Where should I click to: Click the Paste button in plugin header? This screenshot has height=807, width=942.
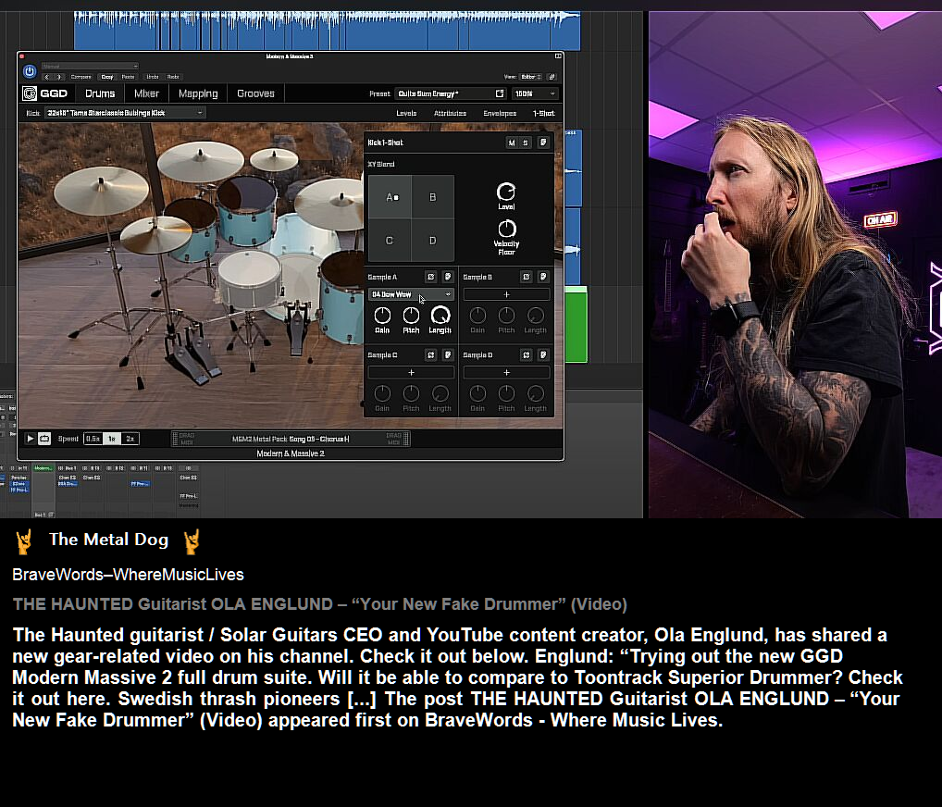point(128,77)
